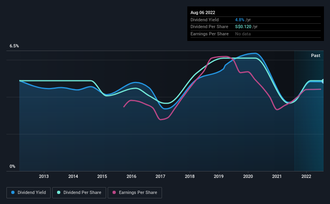
Task: Click the end-of-line data point marker
Action: 323,81
